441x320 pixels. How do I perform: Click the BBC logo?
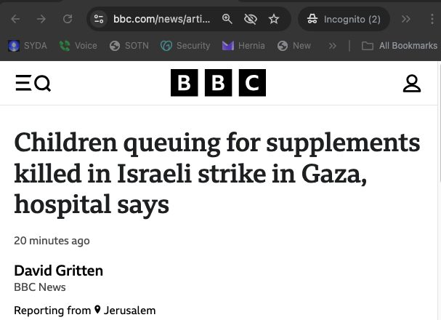(218, 83)
